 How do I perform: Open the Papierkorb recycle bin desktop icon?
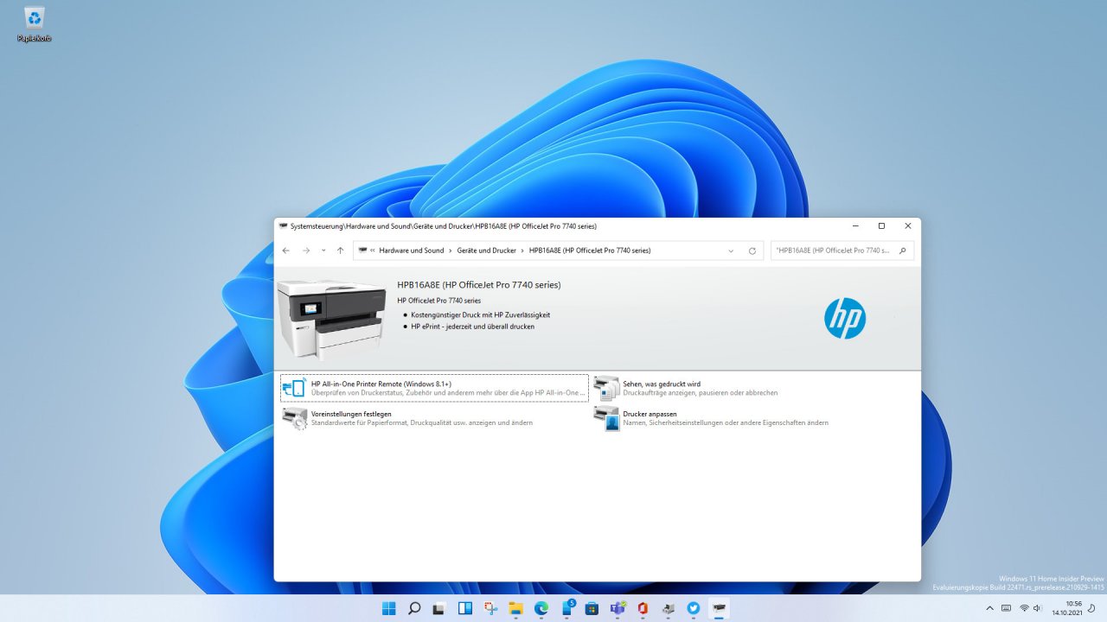pos(35,24)
